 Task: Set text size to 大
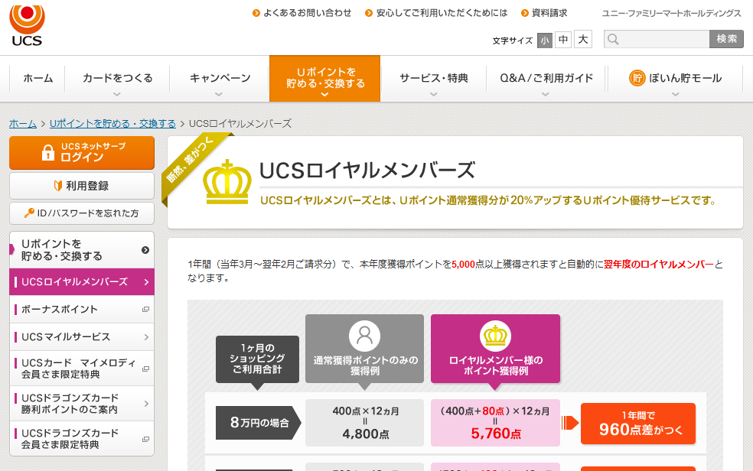click(583, 39)
